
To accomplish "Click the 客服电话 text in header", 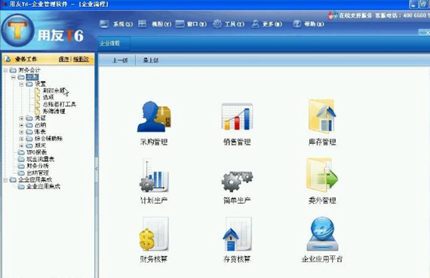I will pyautogui.click(x=388, y=16).
